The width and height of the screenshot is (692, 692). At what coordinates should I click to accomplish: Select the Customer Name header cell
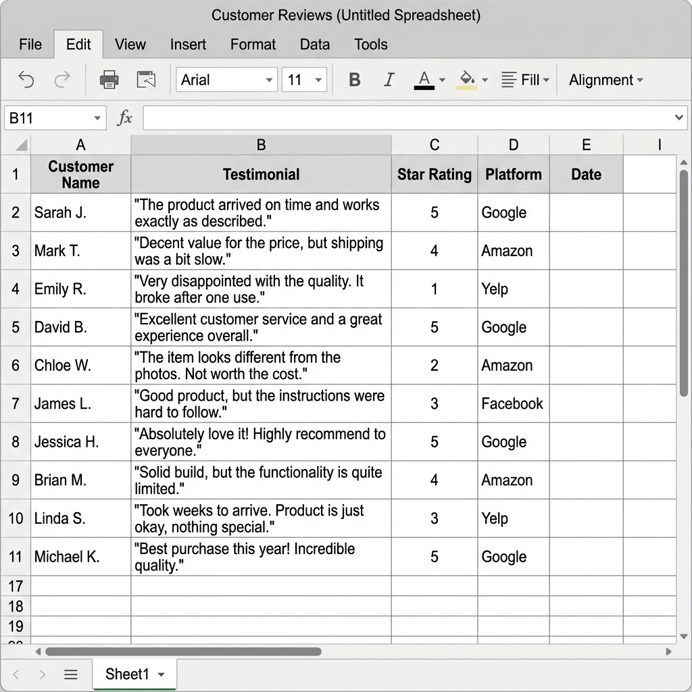[x=81, y=174]
